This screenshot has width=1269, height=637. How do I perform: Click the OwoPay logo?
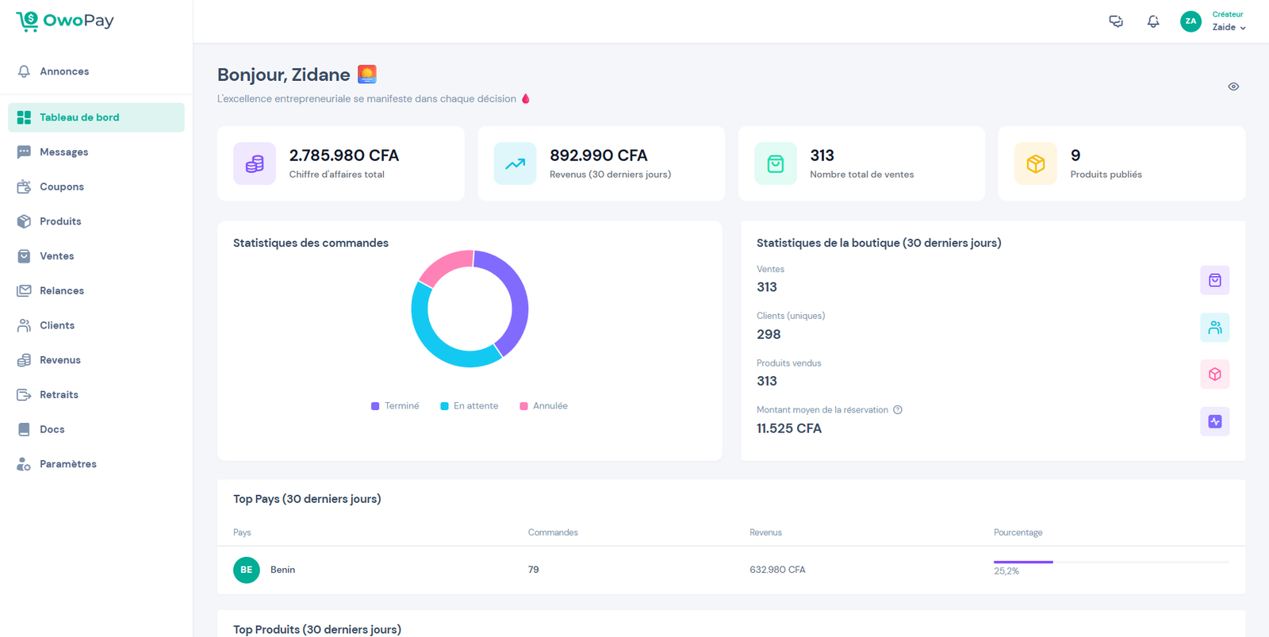65,21
